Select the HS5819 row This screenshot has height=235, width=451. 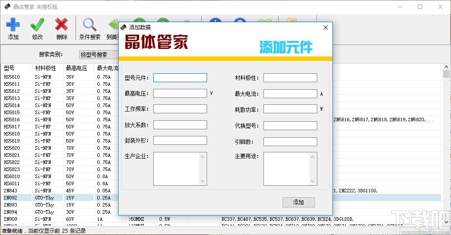60,141
